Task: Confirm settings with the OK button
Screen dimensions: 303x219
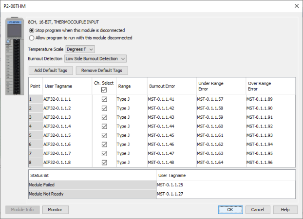Action: [230, 210]
